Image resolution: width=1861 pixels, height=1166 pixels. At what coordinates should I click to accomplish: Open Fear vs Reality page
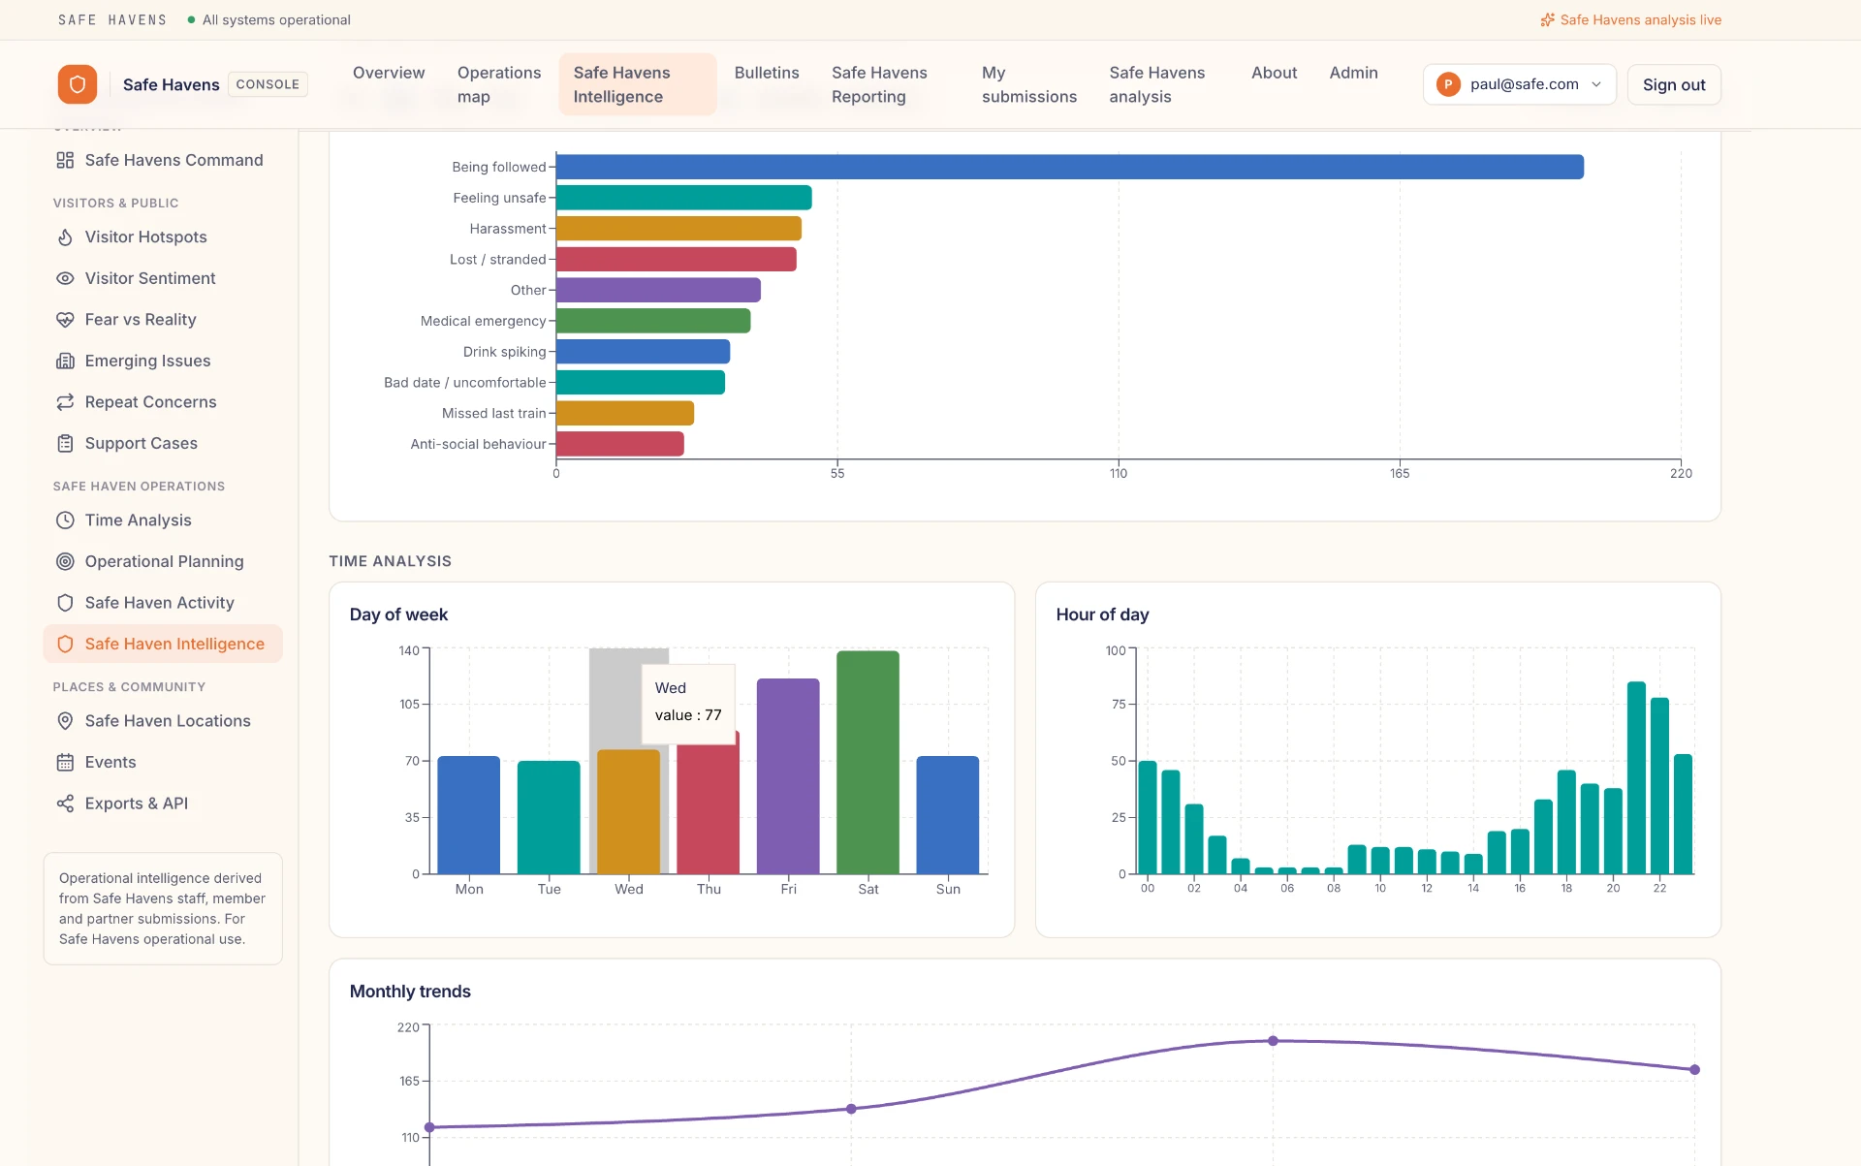click(163, 320)
